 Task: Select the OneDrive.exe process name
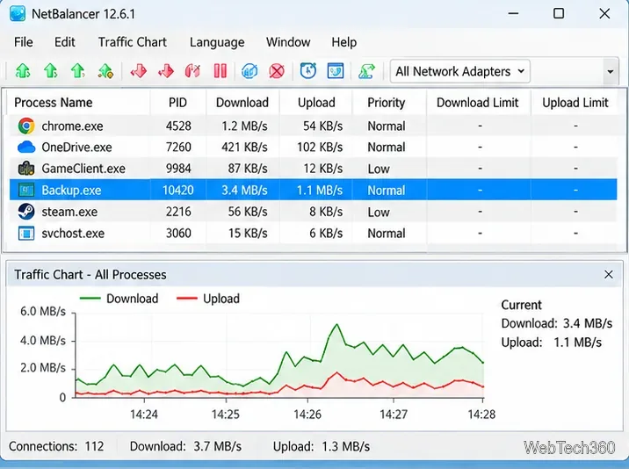click(76, 148)
